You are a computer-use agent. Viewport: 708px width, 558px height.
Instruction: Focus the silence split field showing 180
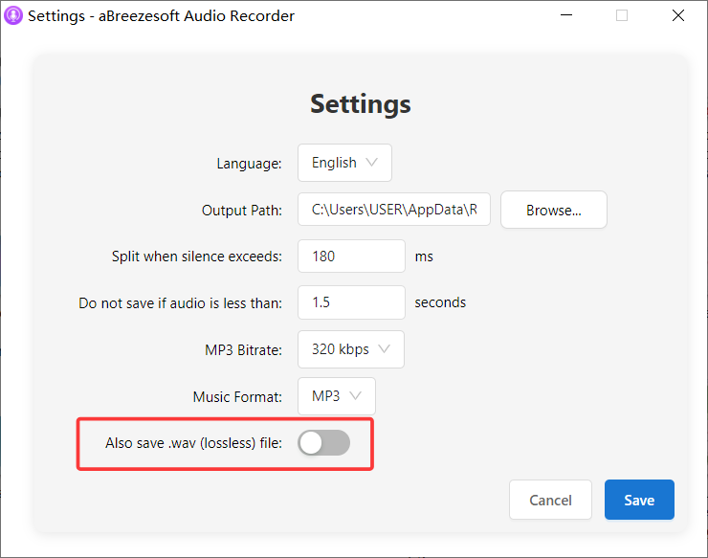pyautogui.click(x=351, y=257)
